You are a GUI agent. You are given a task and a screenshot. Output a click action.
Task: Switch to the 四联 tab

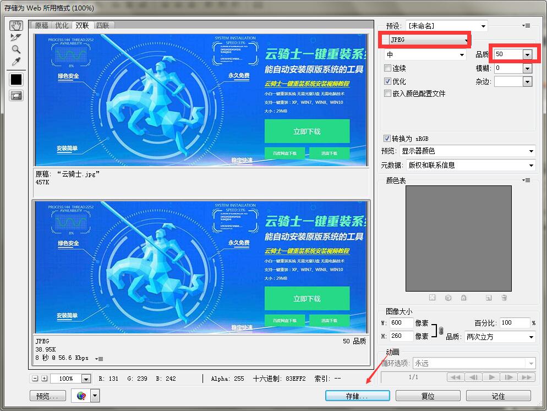(103, 25)
